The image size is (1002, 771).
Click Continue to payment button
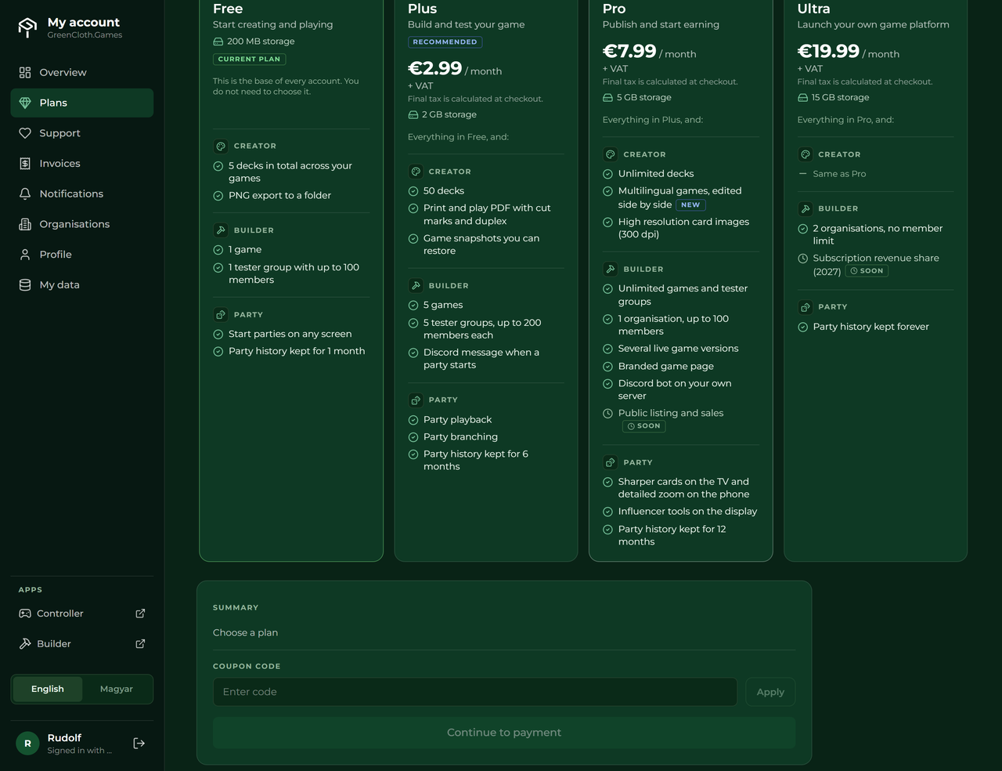504,733
